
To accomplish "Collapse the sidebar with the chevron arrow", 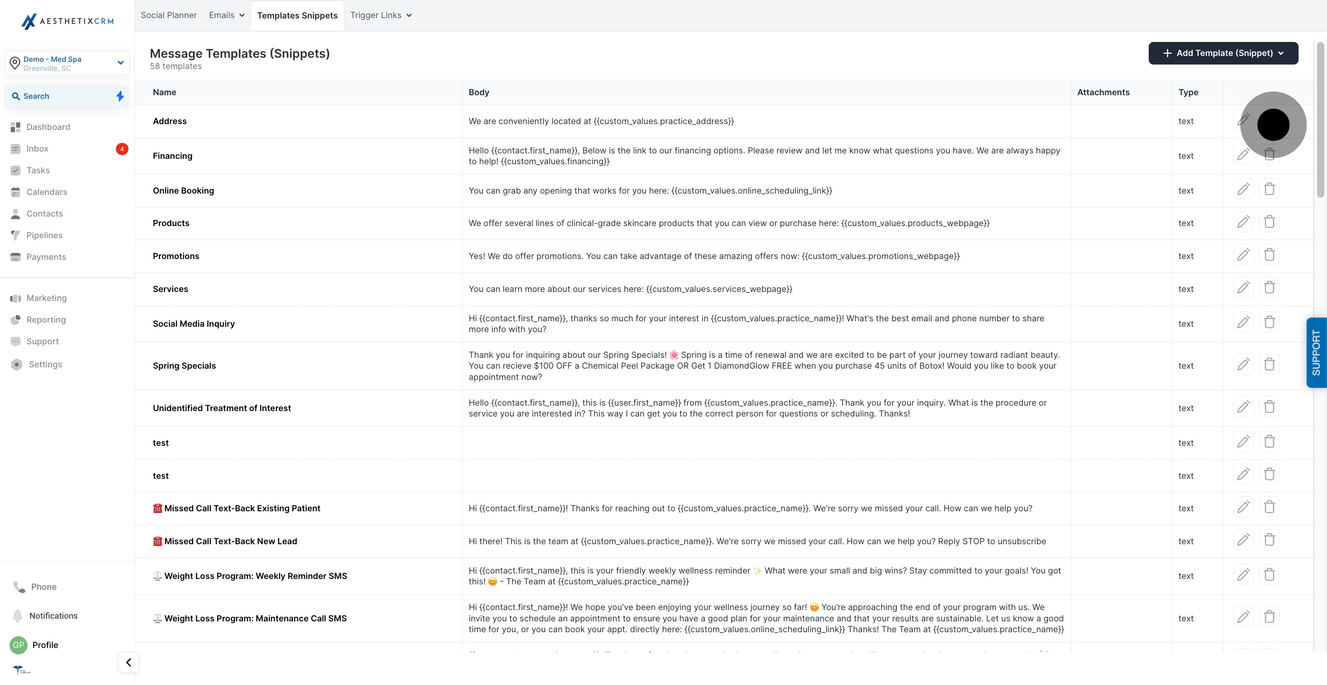I will point(128,662).
